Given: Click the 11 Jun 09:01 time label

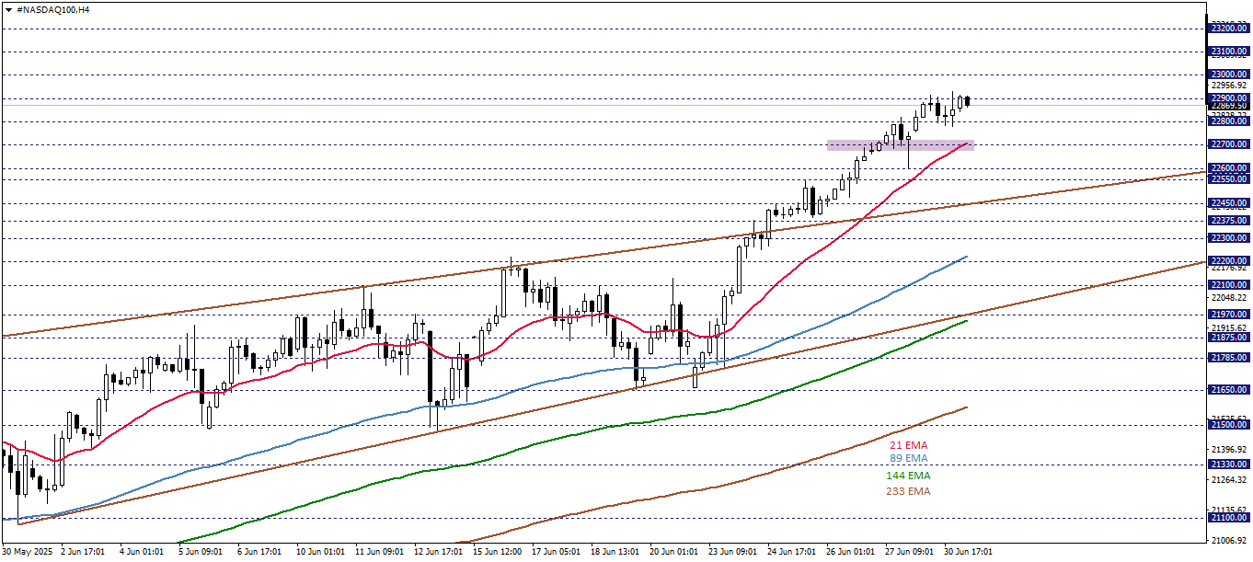Looking at the screenshot, I should click(x=379, y=552).
